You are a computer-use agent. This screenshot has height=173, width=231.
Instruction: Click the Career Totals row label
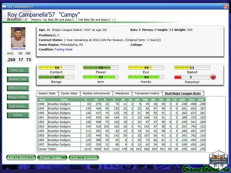59,149
